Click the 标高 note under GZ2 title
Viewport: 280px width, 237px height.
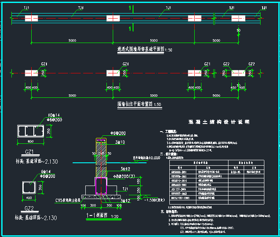[36, 218]
